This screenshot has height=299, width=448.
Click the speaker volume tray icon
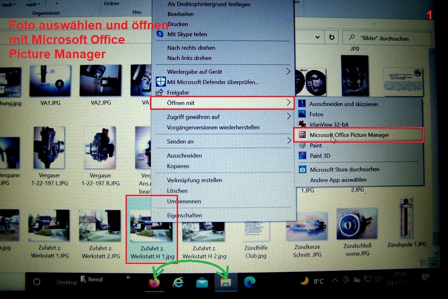coord(378,279)
